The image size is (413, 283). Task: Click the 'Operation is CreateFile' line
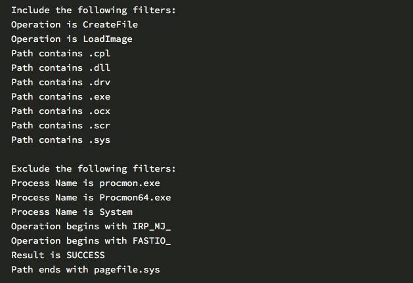click(74, 25)
